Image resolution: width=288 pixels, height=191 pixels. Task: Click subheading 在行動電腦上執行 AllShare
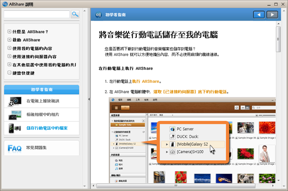pyautogui.click(x=126, y=68)
